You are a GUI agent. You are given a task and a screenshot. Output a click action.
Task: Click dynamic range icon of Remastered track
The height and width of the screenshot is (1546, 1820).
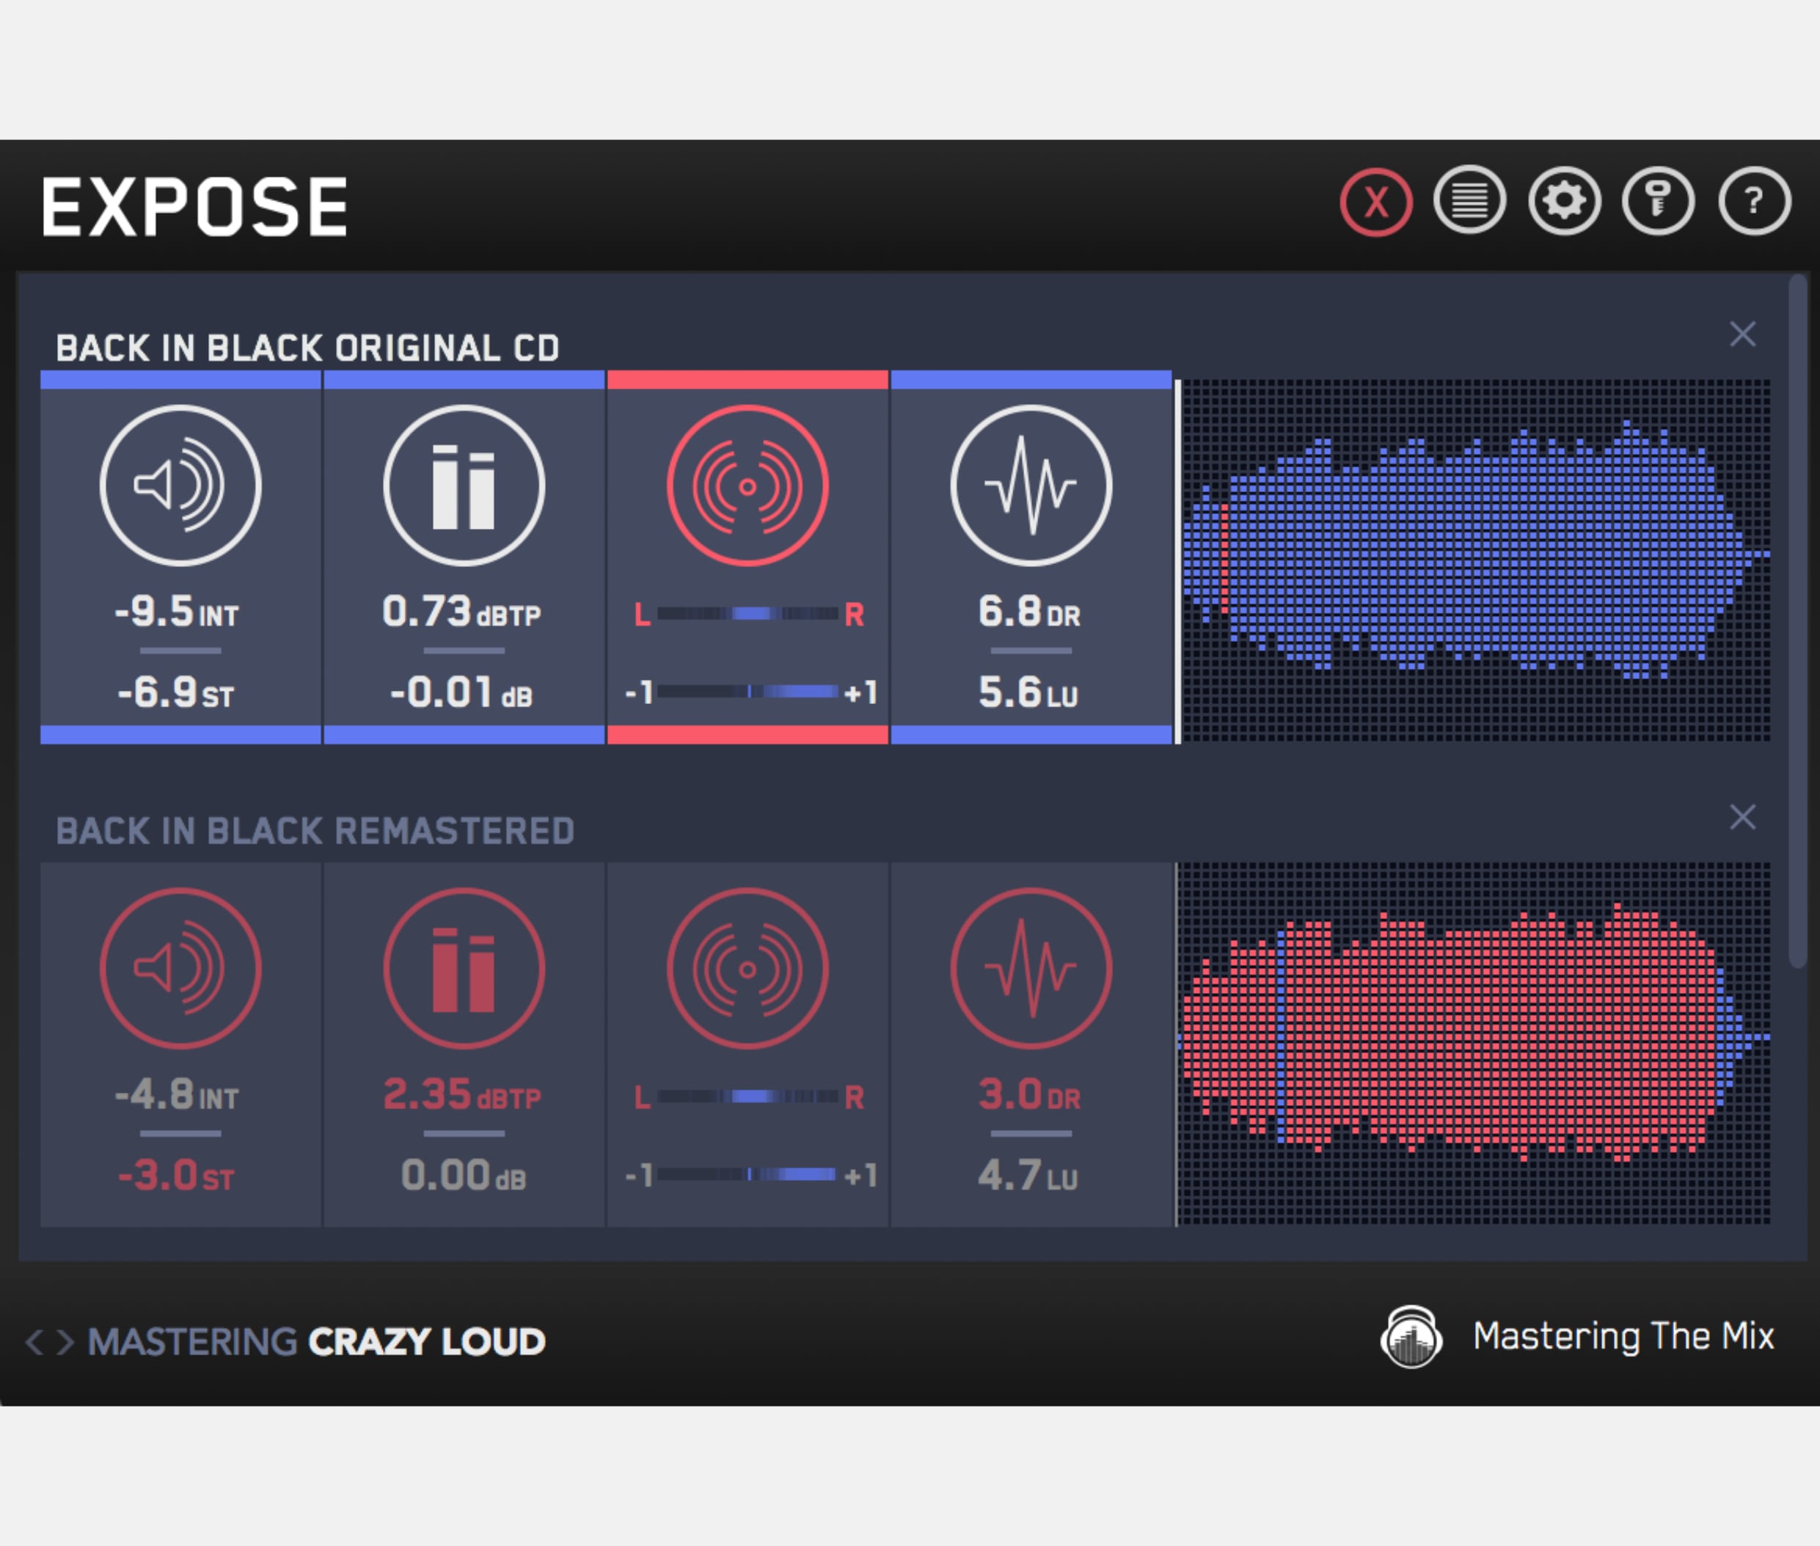click(1031, 967)
